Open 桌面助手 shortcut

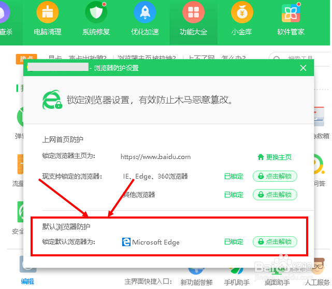pyautogui.click(x=277, y=282)
